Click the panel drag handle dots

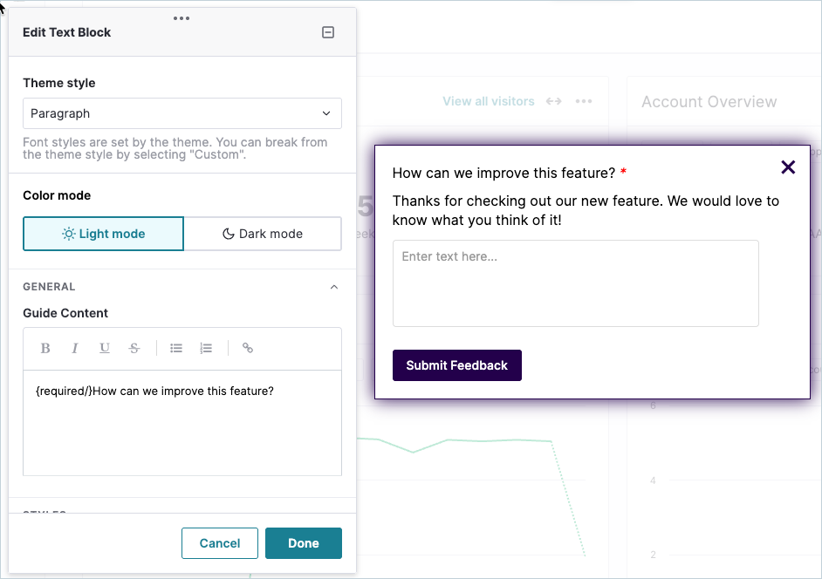(182, 18)
